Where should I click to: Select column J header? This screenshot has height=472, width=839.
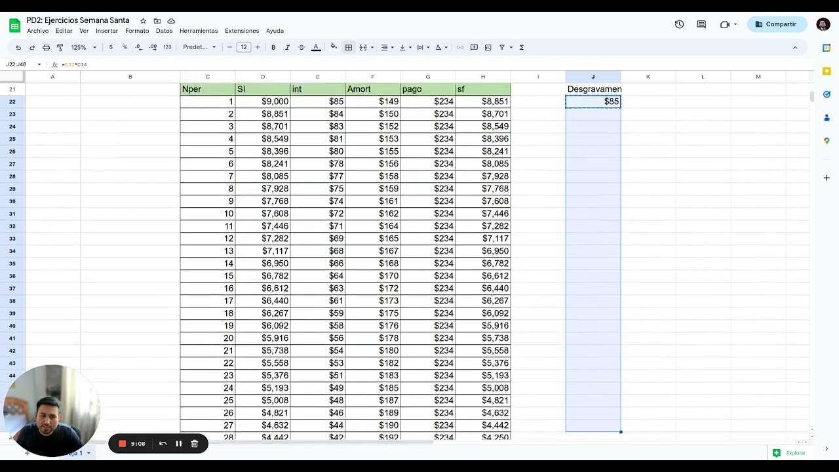coord(593,77)
